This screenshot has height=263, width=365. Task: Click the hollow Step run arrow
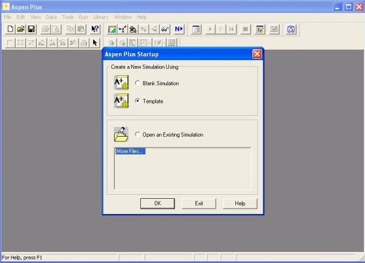click(221, 29)
